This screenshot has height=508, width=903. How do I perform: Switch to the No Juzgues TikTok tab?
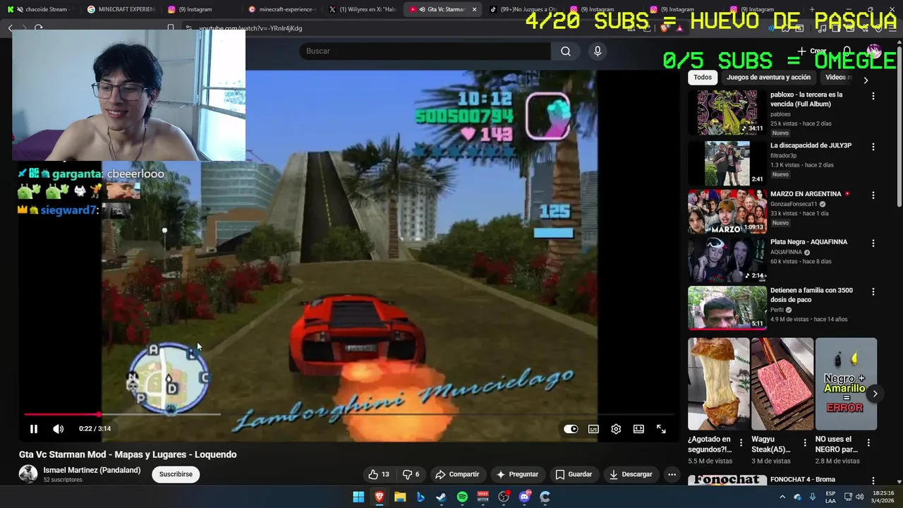[523, 9]
